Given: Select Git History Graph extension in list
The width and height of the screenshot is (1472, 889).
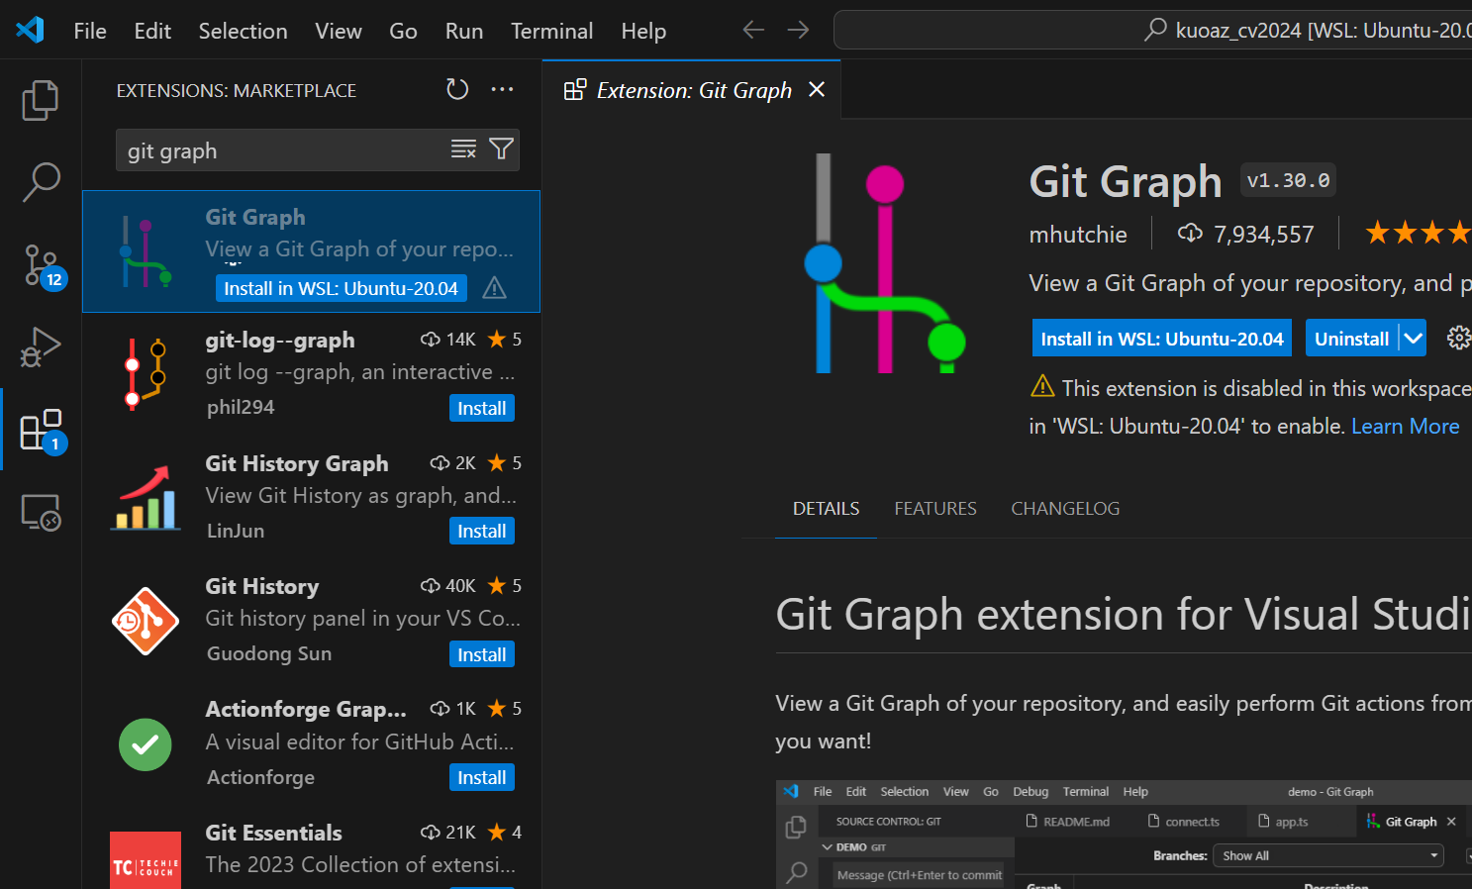Looking at the screenshot, I should (x=311, y=497).
